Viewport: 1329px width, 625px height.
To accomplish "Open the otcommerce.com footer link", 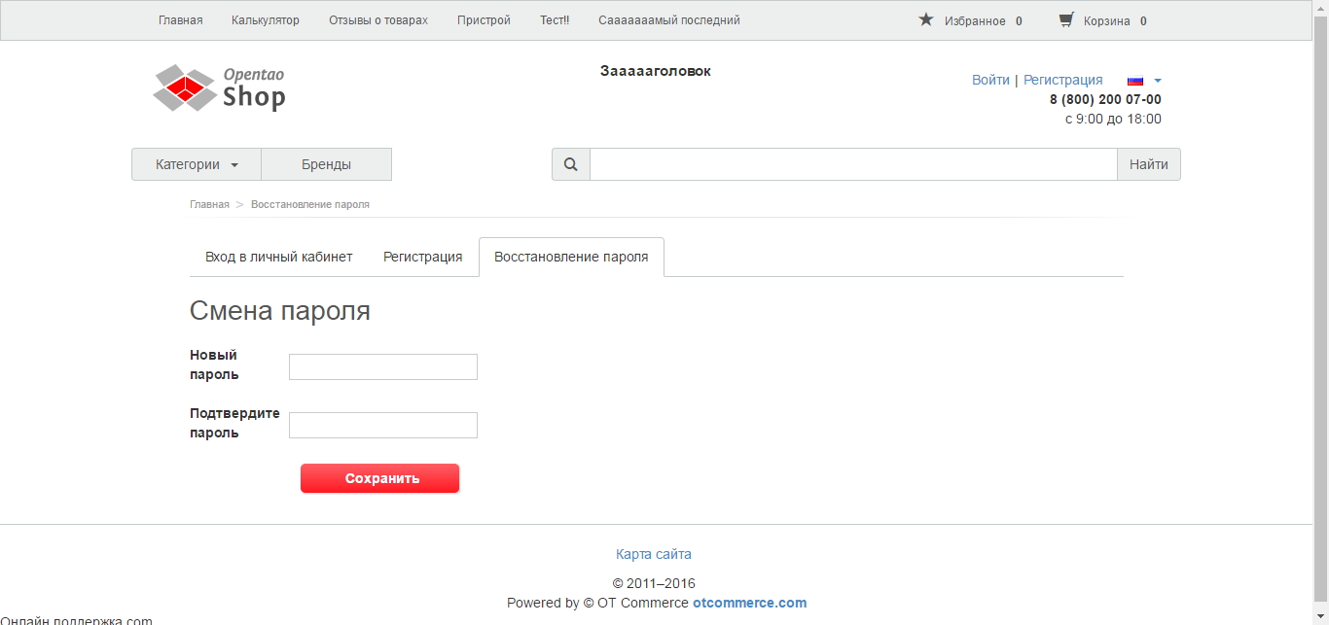I will coord(750,603).
